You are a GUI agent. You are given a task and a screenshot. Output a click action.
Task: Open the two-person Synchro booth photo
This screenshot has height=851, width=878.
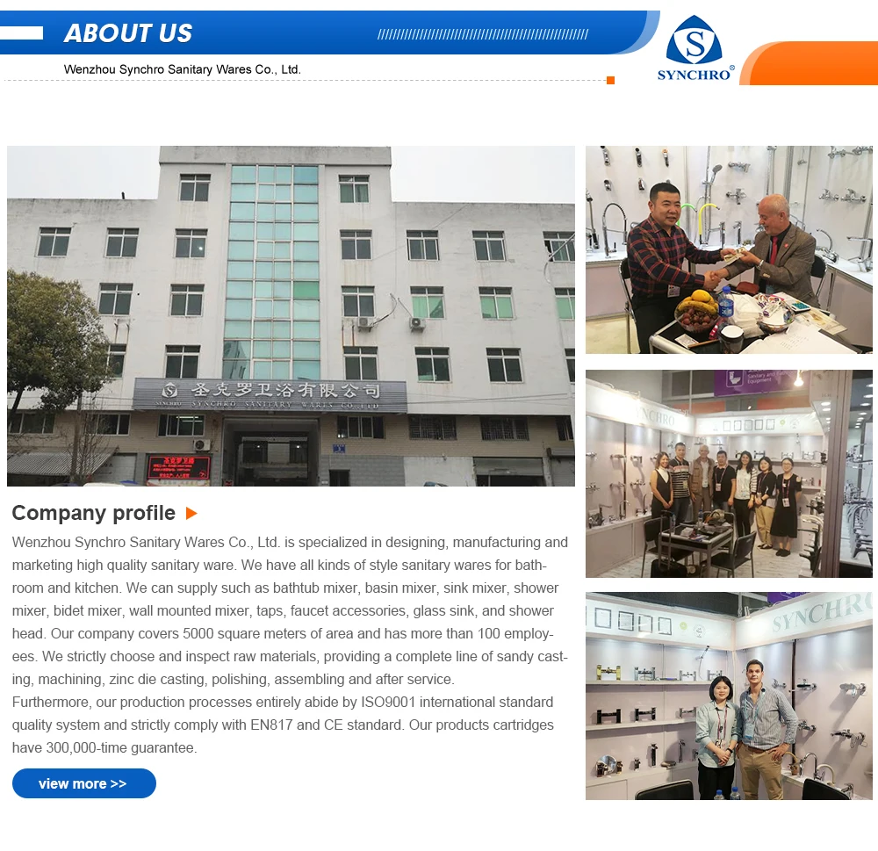729,696
